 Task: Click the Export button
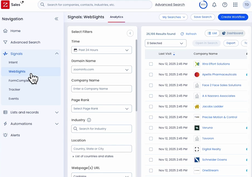coord(231,43)
